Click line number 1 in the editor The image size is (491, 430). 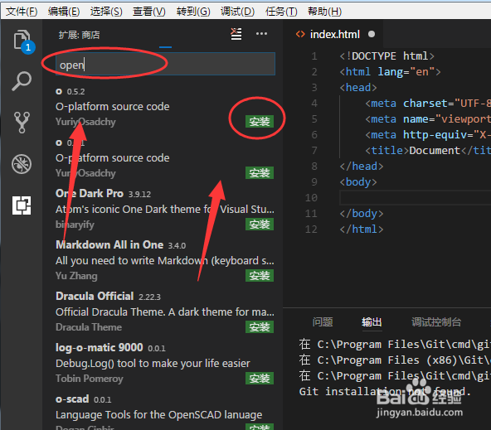[x=314, y=56]
